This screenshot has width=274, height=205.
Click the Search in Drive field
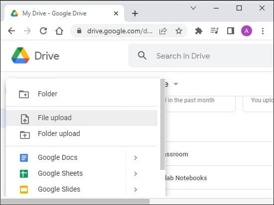(201, 56)
